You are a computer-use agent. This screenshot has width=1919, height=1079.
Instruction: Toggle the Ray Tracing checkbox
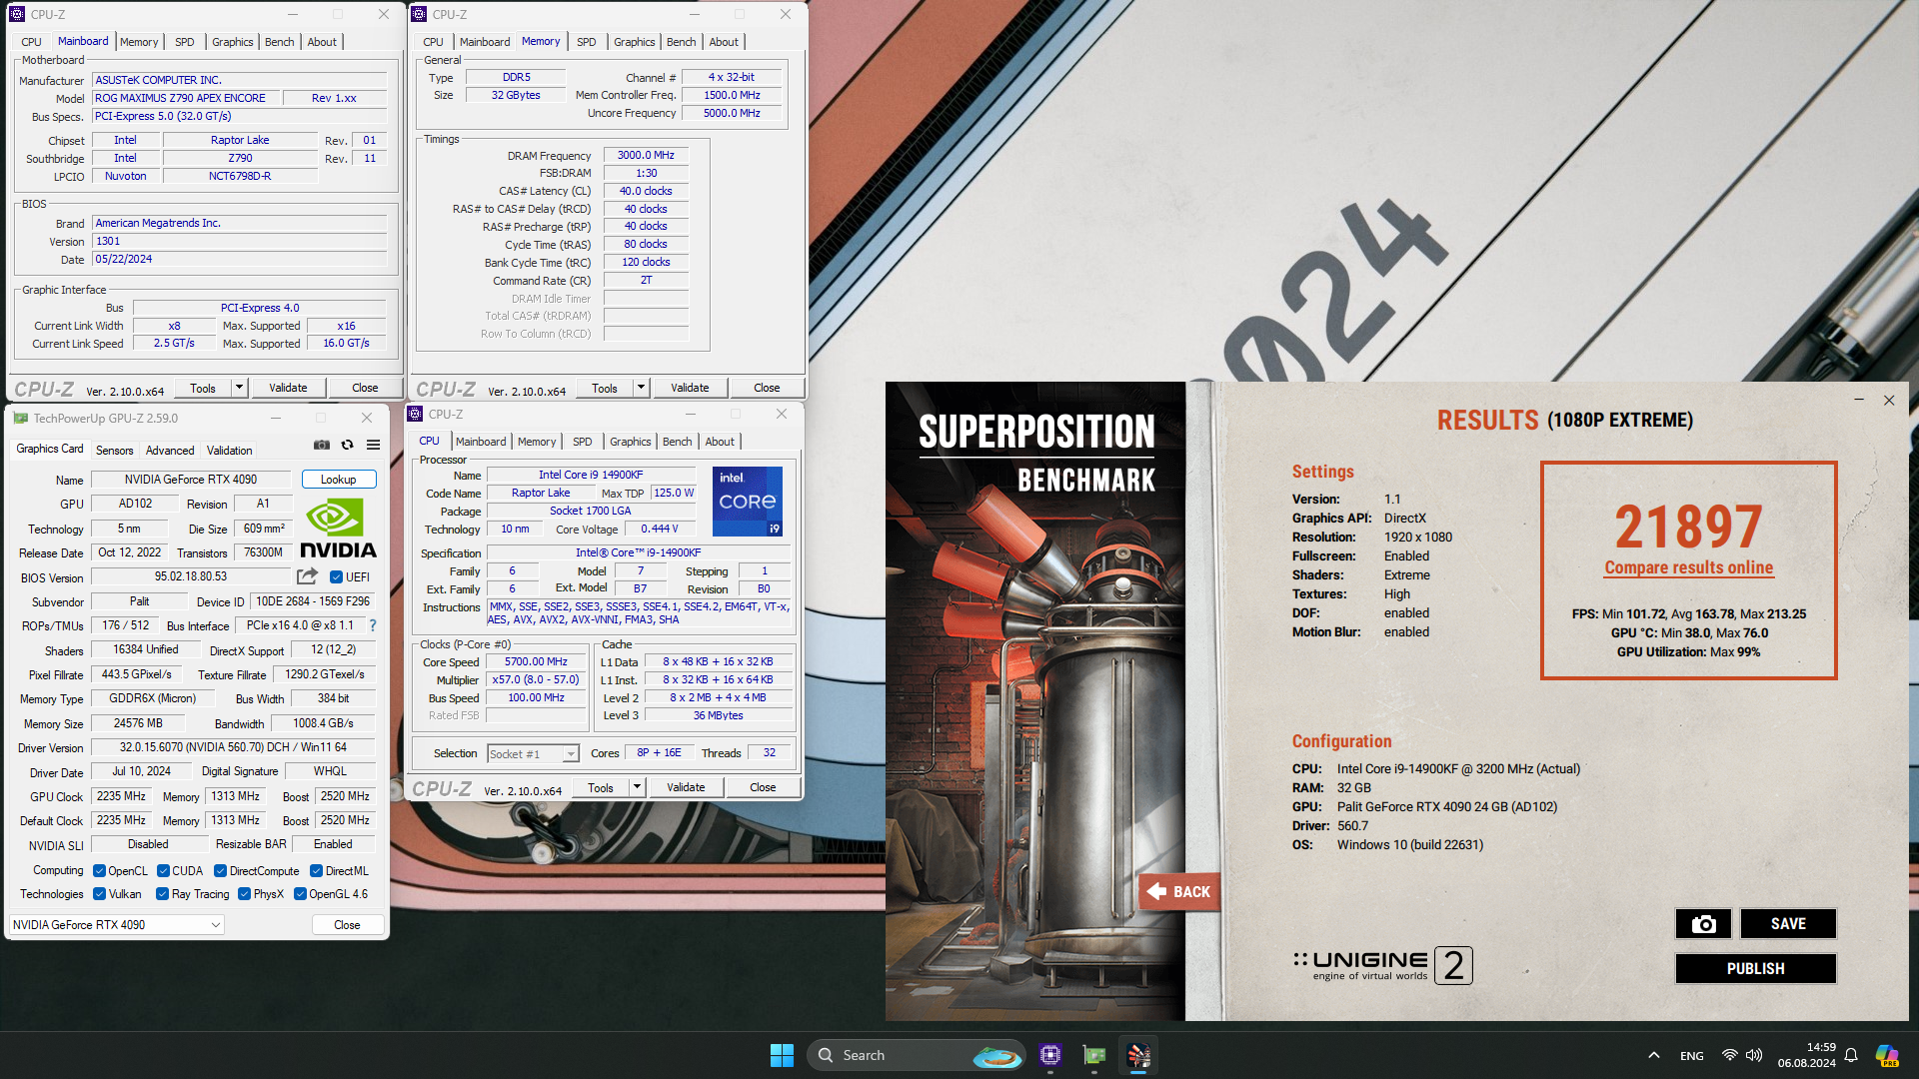click(x=162, y=893)
